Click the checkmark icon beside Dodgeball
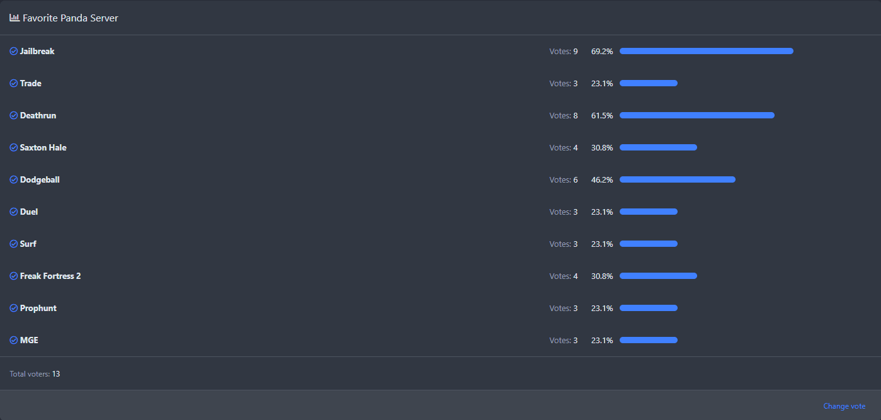Image resolution: width=881 pixels, height=420 pixels. click(14, 179)
